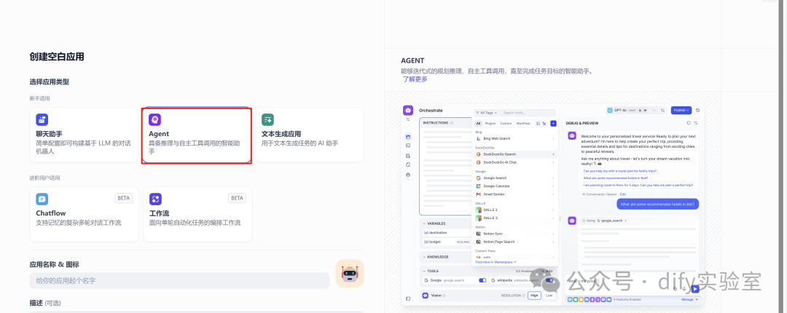
Task: Click the DALL-E 2 tool icon
Action: (x=478, y=210)
